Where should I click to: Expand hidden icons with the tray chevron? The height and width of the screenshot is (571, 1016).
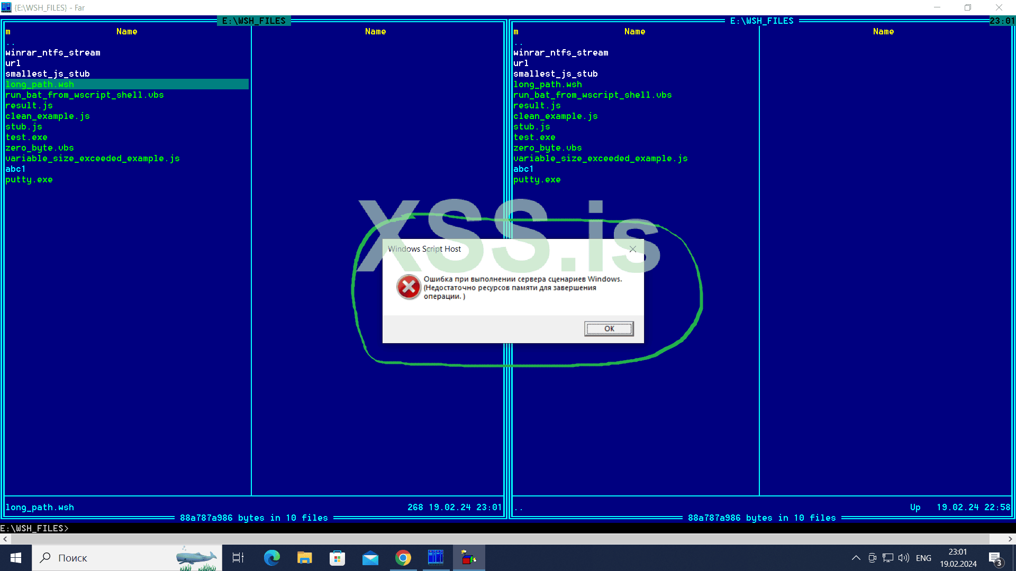[x=856, y=558]
